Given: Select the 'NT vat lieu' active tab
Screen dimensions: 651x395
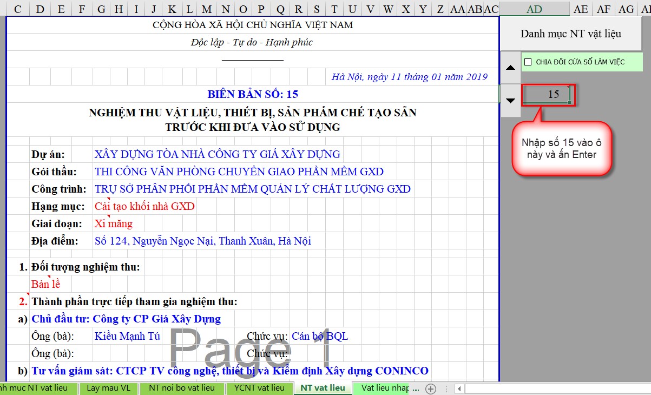Looking at the screenshot, I should (323, 388).
